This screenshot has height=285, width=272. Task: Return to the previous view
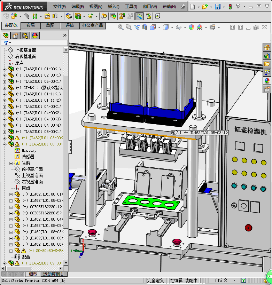coord(137,27)
